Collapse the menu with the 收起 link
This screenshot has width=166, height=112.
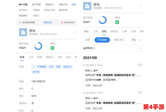73,4
